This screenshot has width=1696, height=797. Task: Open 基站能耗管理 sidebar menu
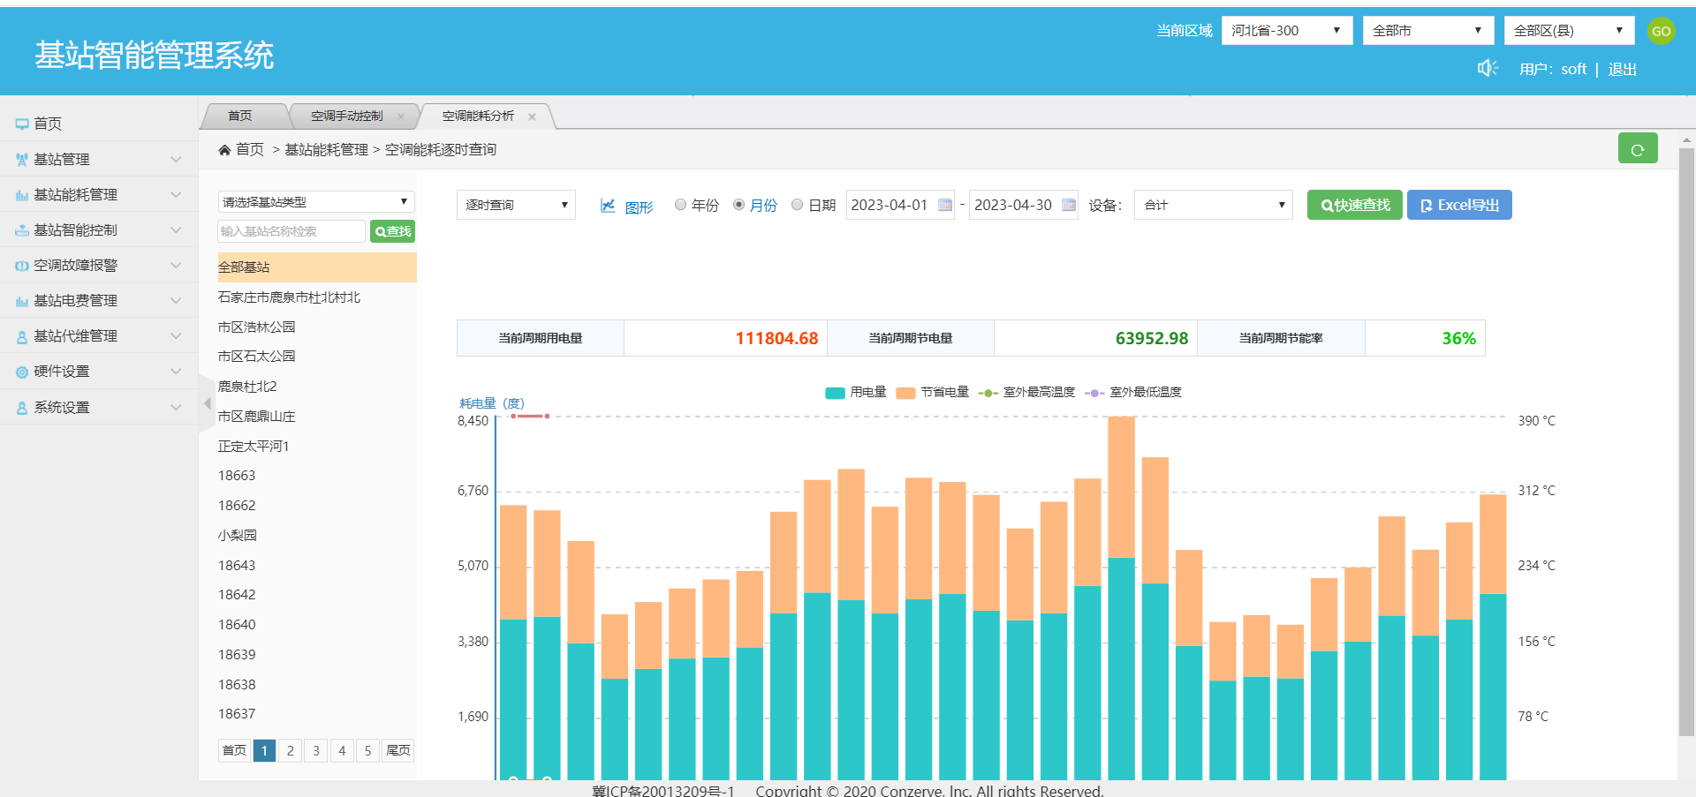(x=99, y=195)
